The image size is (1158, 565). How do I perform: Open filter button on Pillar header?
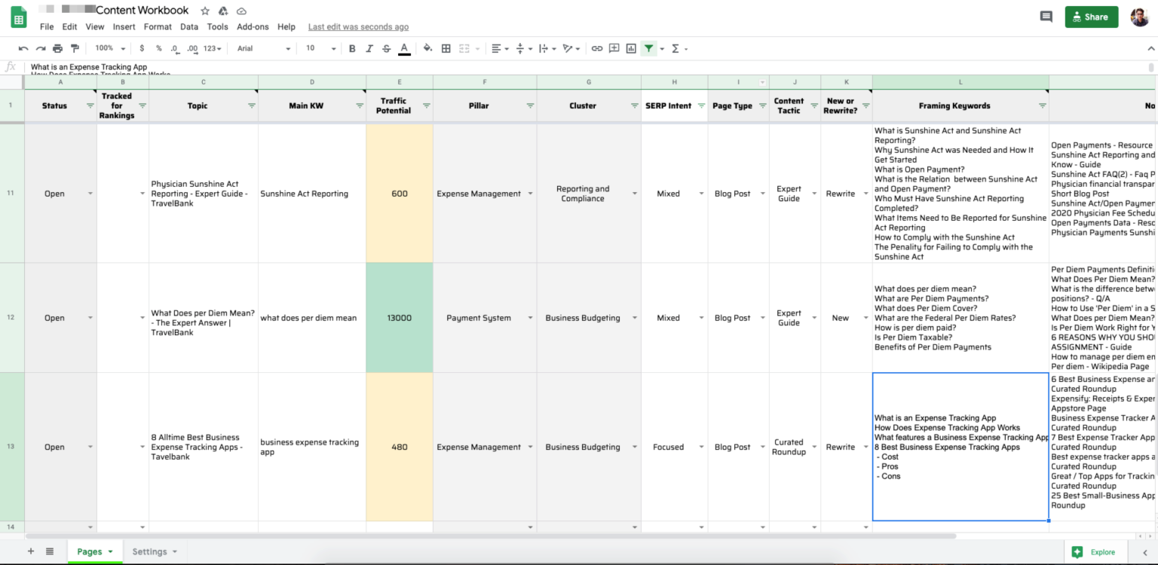pos(530,106)
